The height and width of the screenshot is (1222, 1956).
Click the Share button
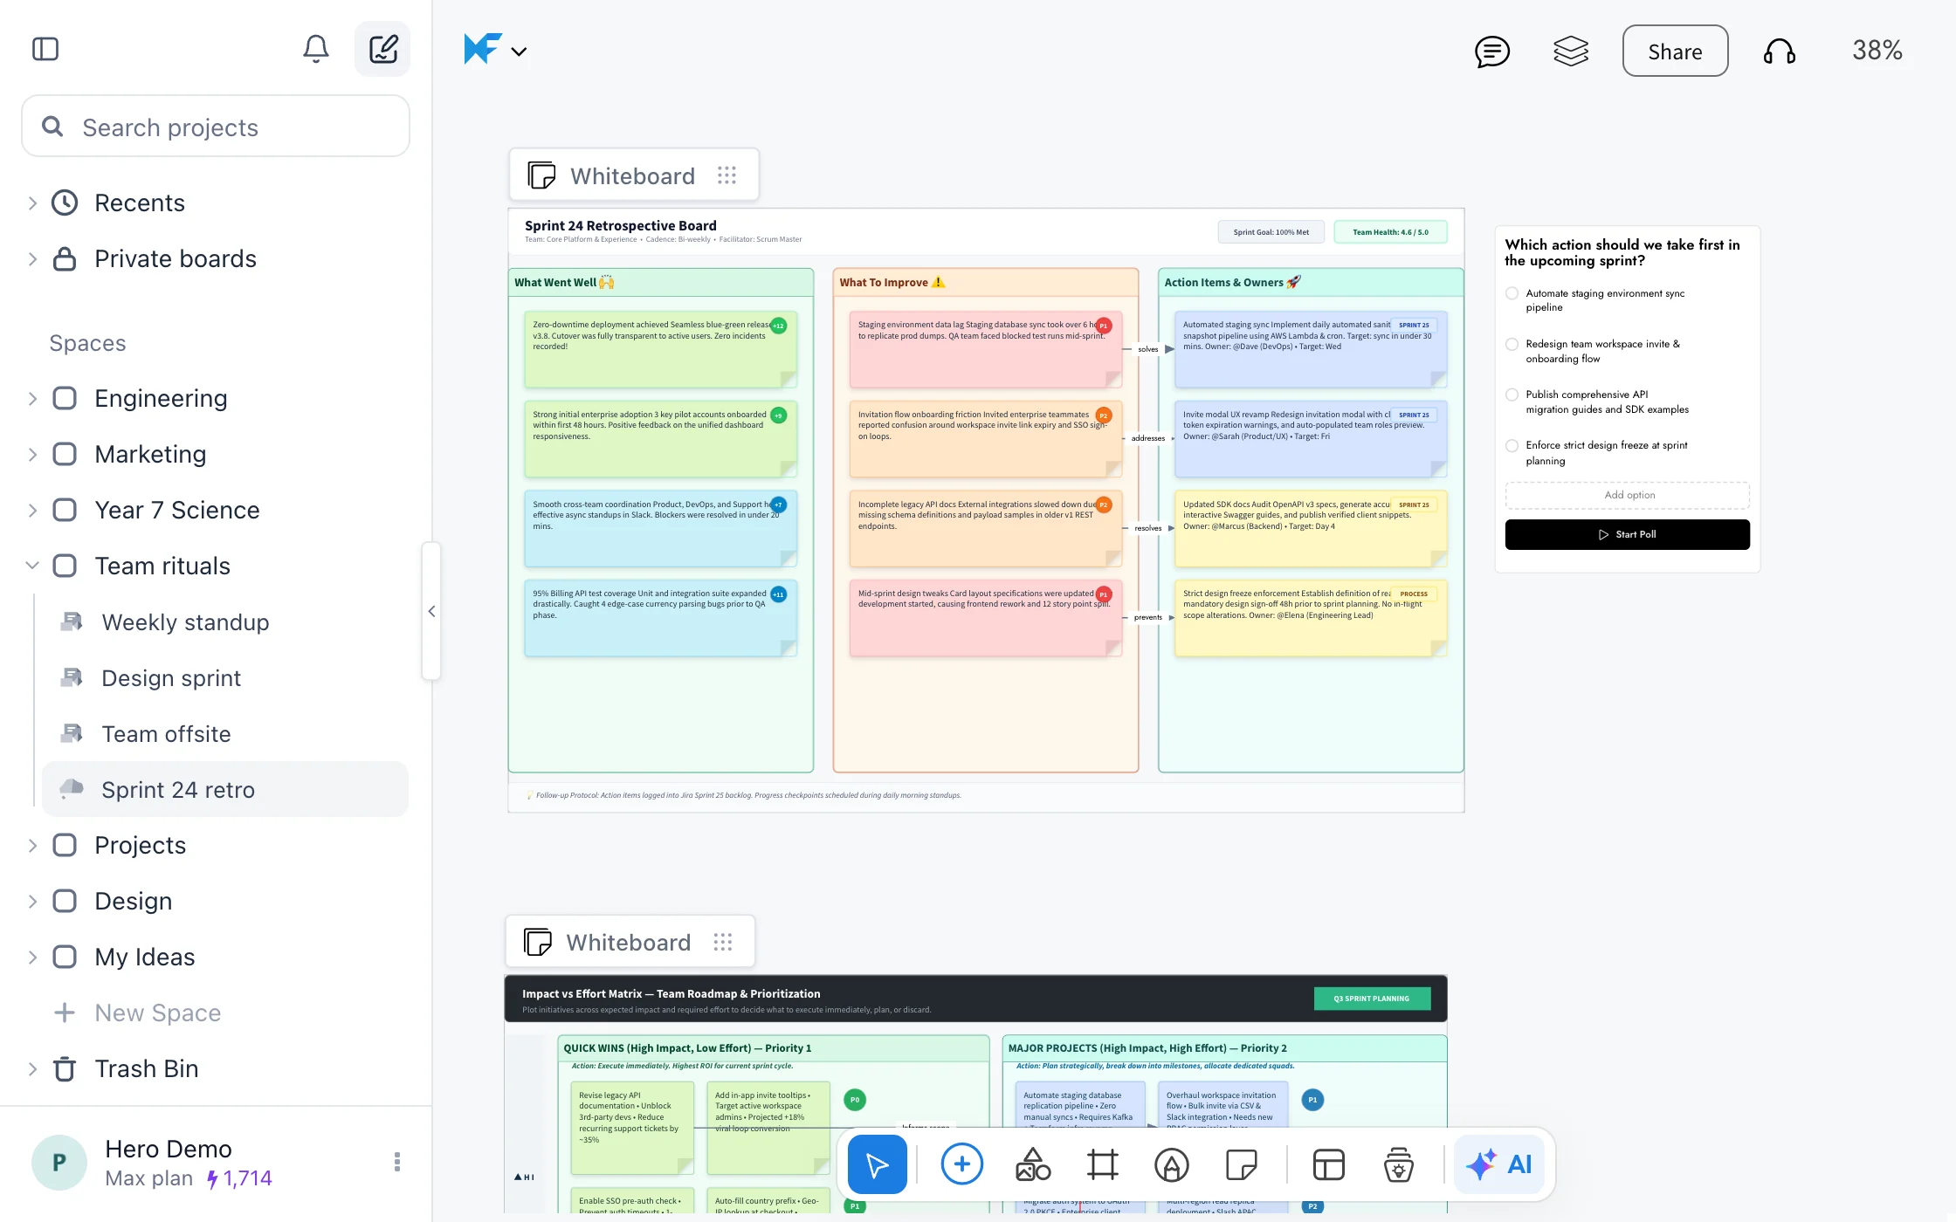[x=1675, y=51]
